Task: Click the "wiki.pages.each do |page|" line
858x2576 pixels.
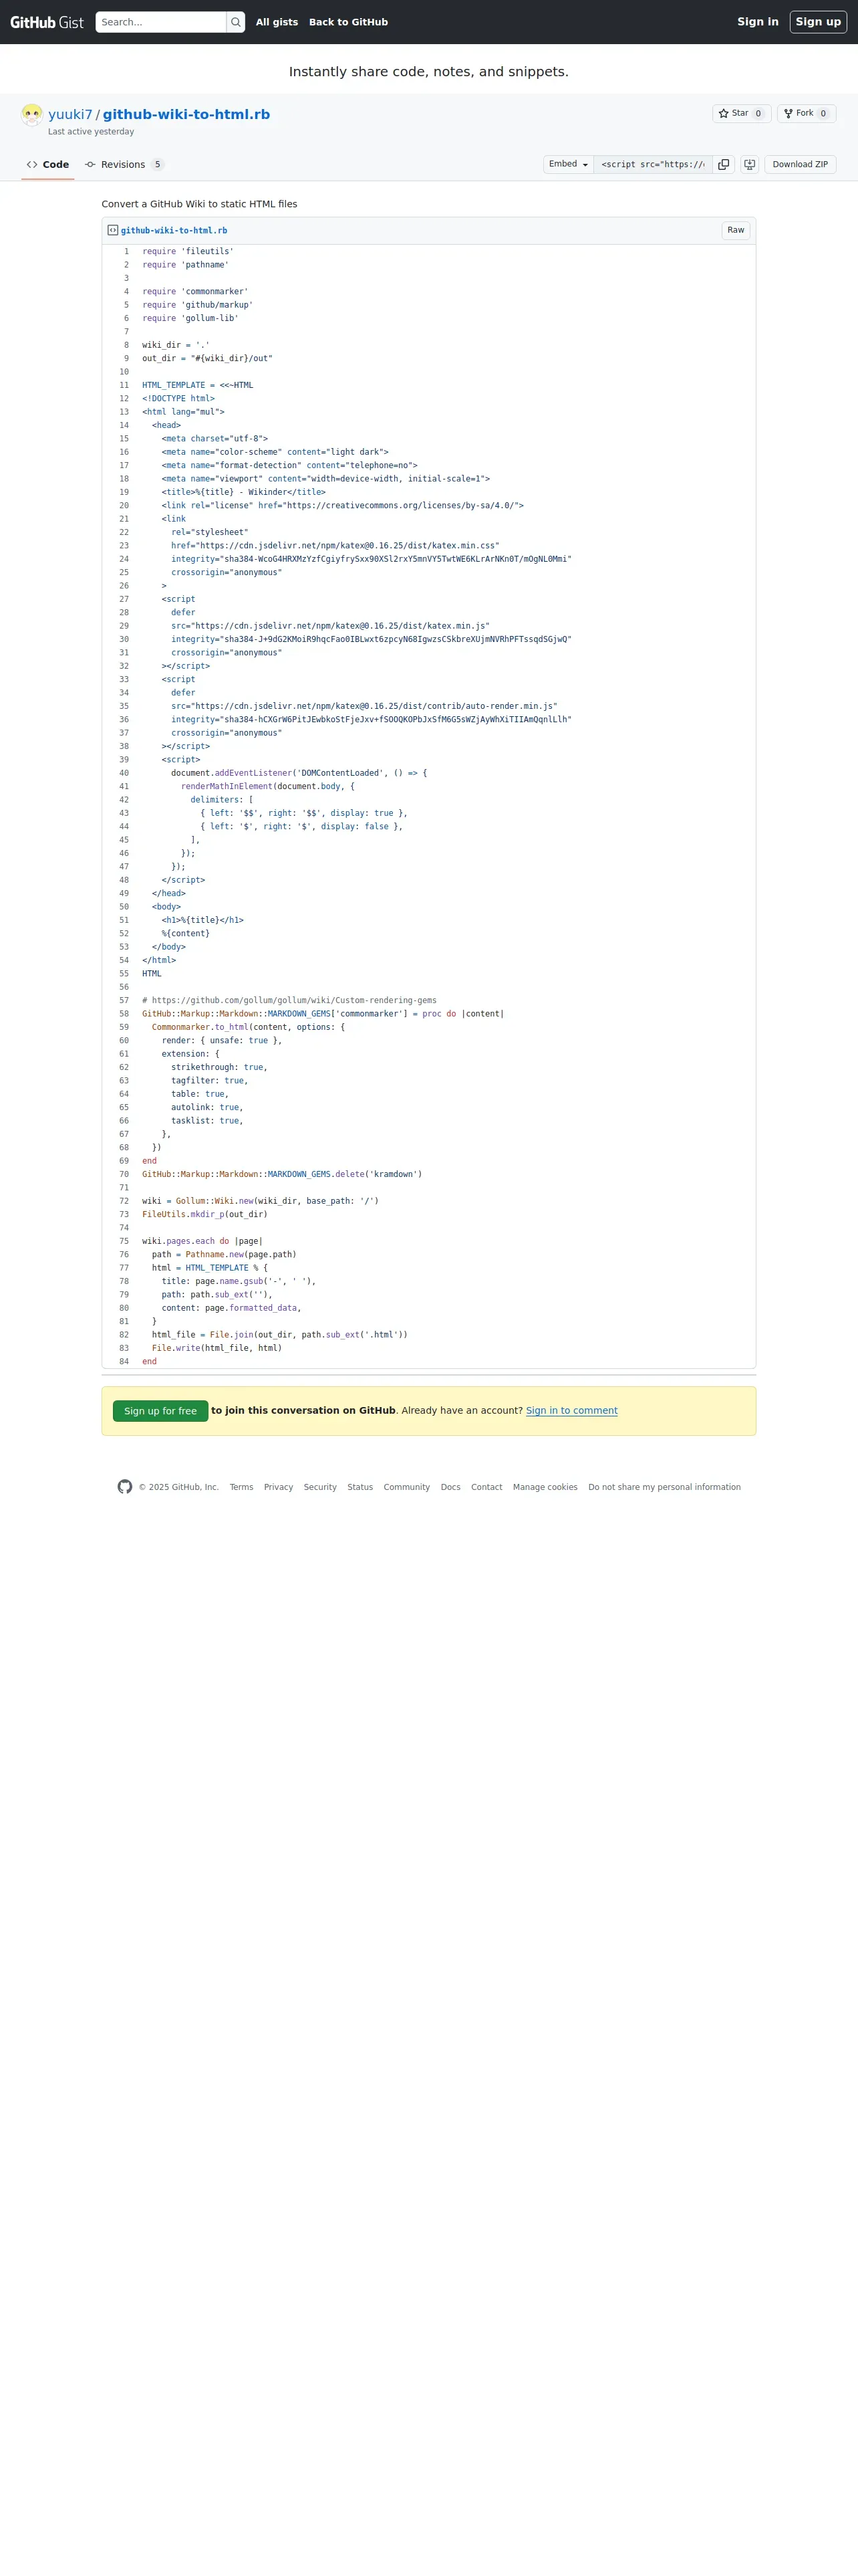Action: coord(202,1241)
